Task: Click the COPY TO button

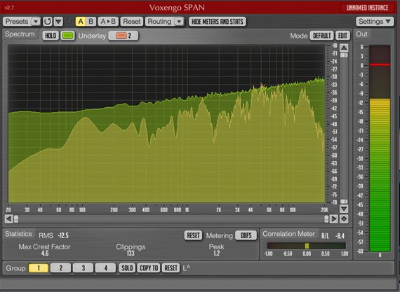Action: coord(149,267)
